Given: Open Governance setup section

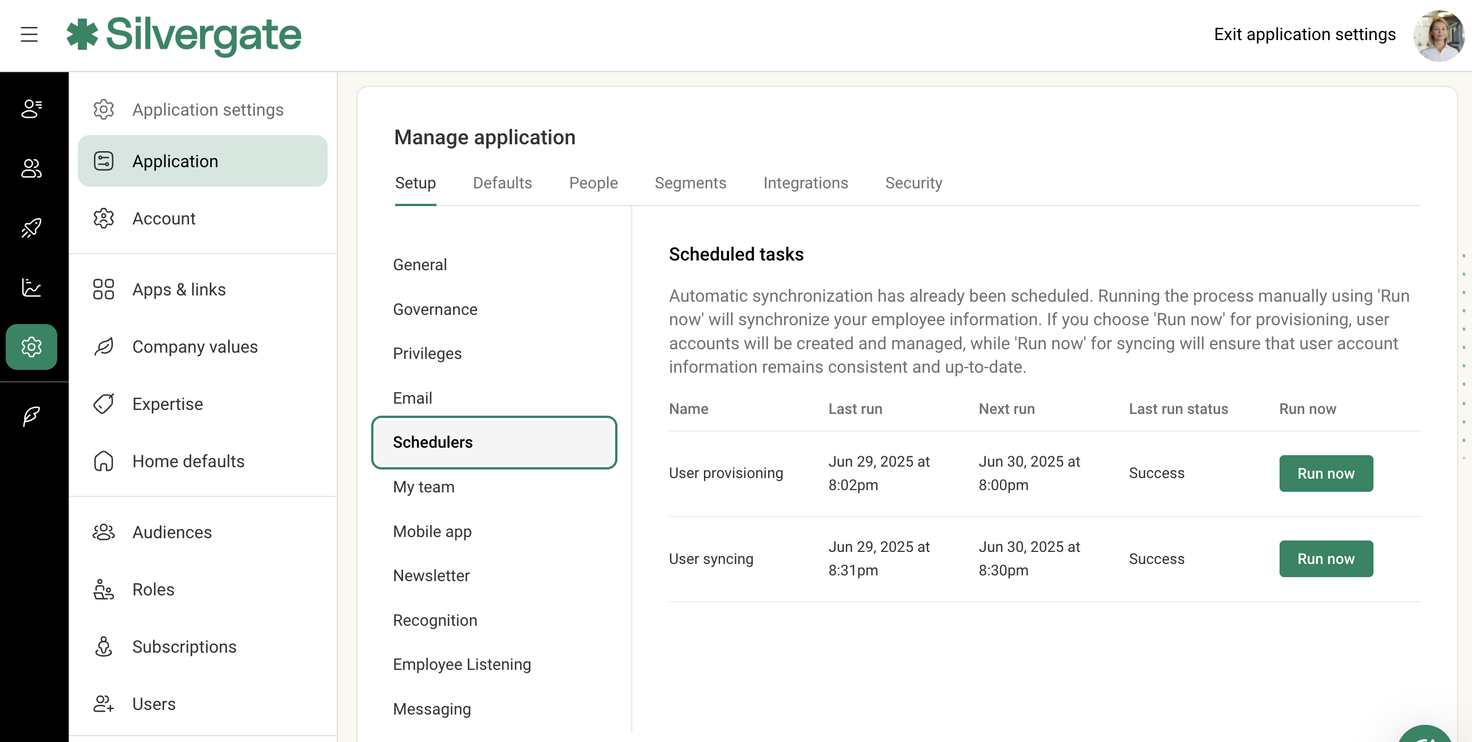Looking at the screenshot, I should (435, 310).
